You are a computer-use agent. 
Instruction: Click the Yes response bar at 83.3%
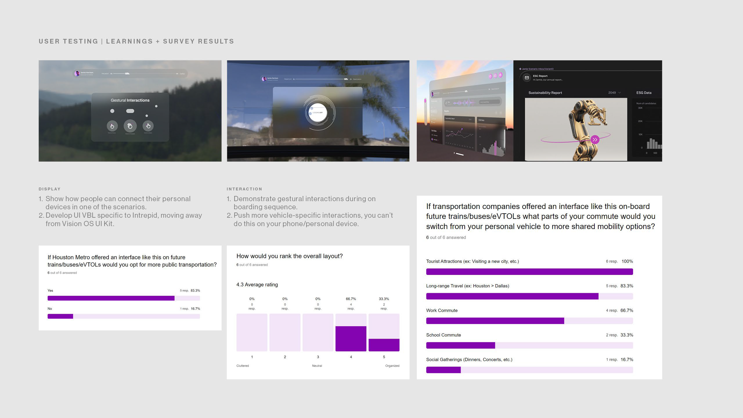(x=111, y=298)
